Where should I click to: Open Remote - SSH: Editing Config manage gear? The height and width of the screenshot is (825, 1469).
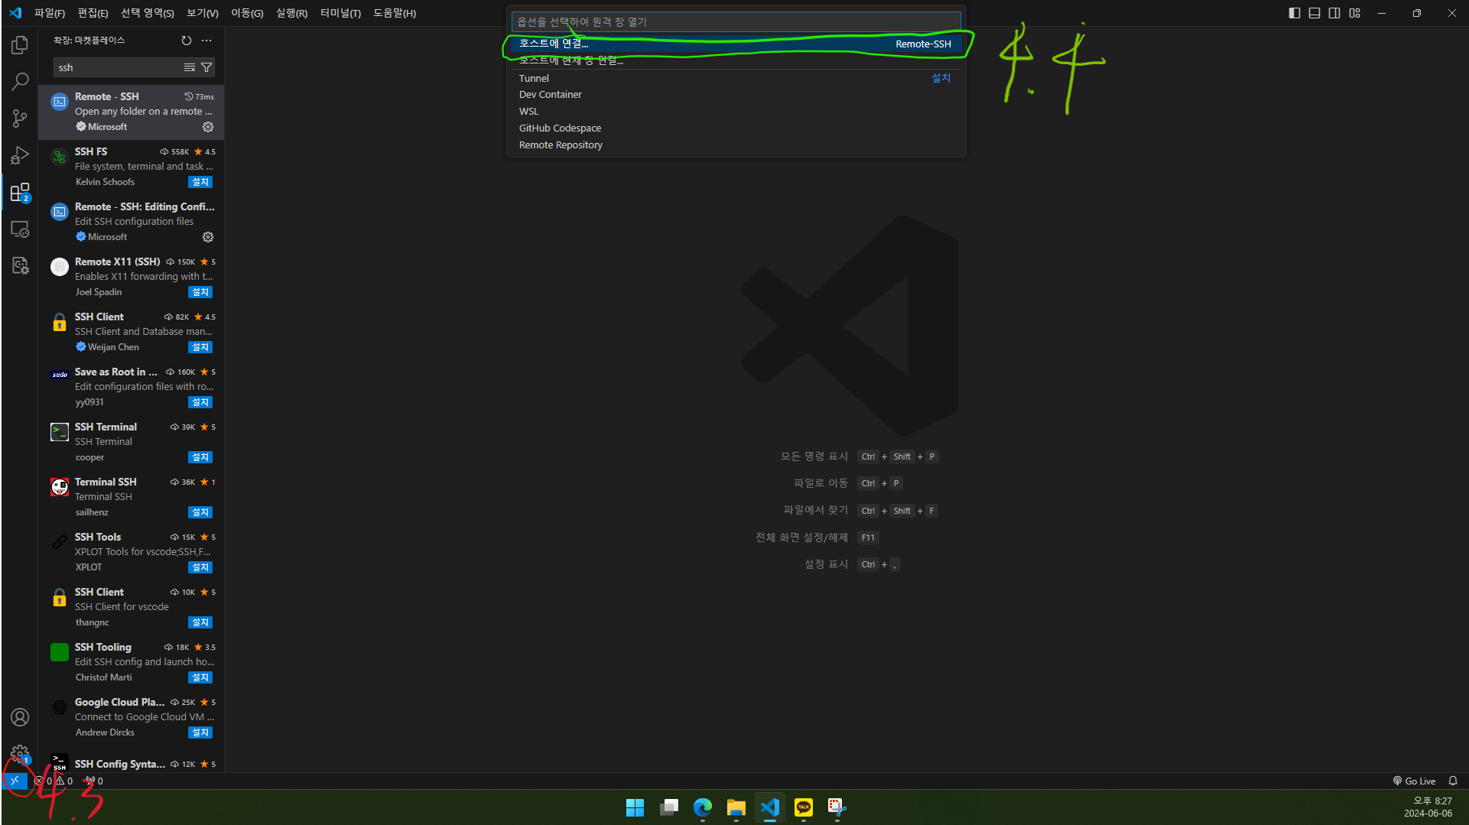pyautogui.click(x=208, y=237)
